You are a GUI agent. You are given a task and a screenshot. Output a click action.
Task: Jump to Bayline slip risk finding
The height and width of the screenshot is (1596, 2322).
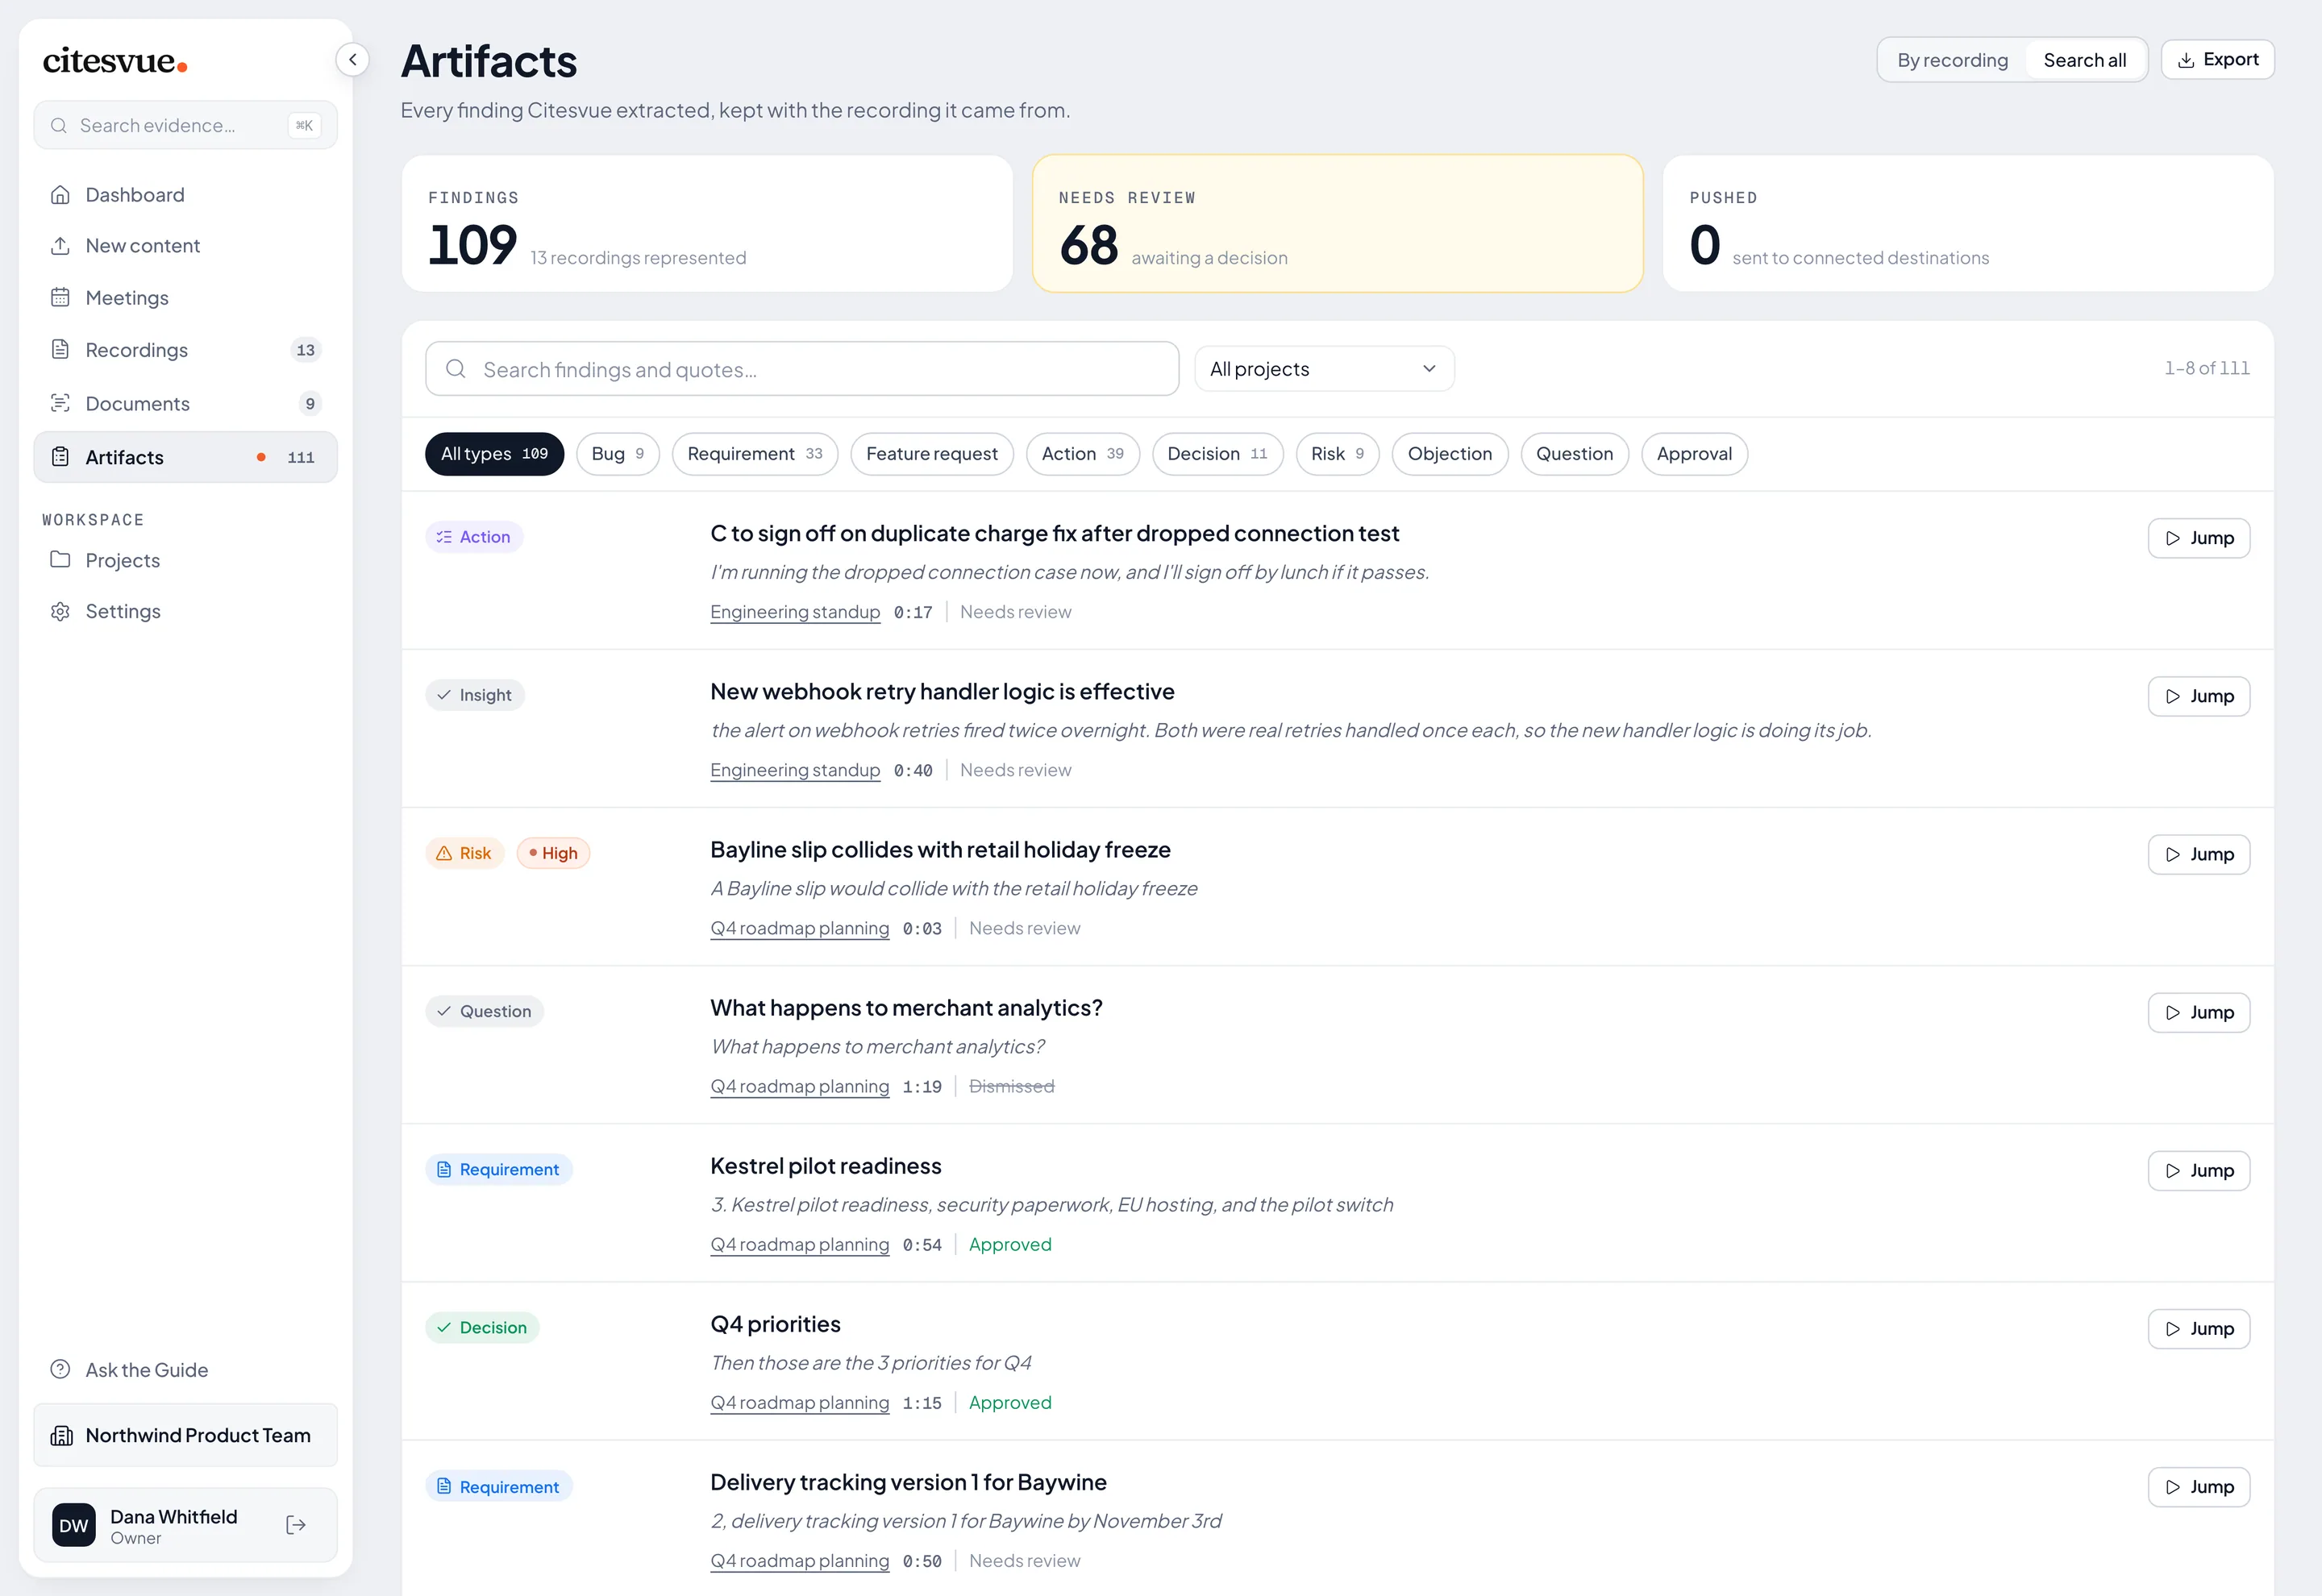(2198, 854)
